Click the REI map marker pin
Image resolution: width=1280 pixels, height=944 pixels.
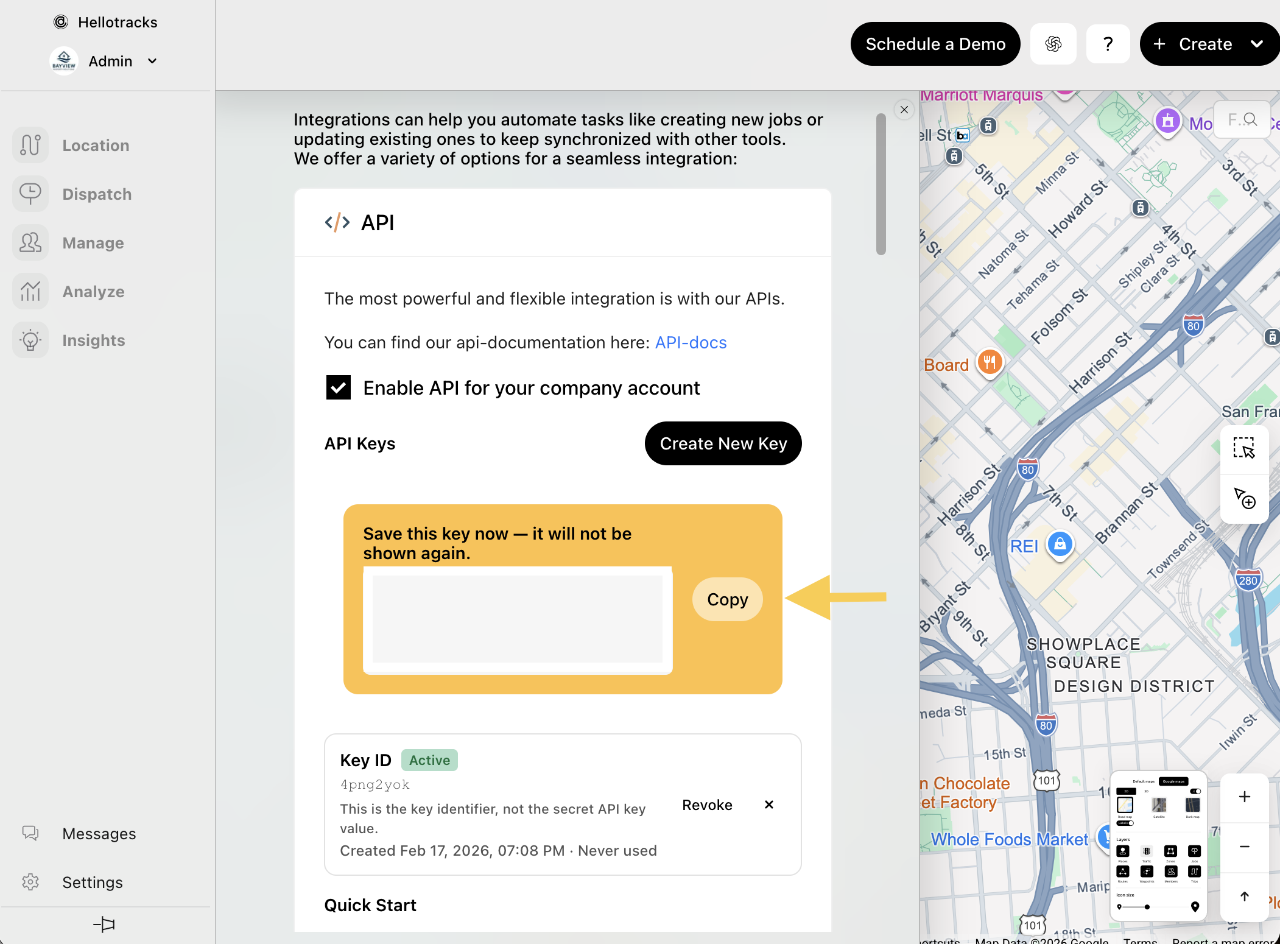pyautogui.click(x=1060, y=544)
